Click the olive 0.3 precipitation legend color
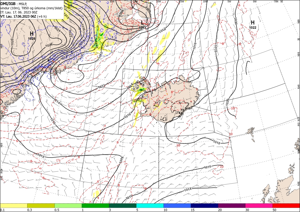The height and width of the screenshot is (212, 300). click(x=41, y=205)
